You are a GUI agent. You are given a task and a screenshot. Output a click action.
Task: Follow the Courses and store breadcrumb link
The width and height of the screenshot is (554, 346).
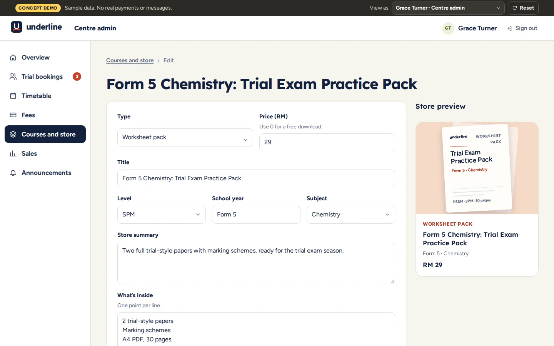click(x=130, y=60)
